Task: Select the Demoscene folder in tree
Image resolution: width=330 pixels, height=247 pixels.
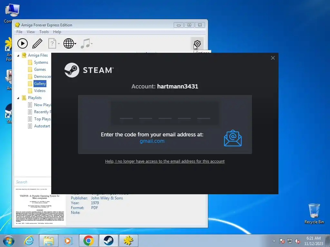Action: pyautogui.click(x=43, y=77)
